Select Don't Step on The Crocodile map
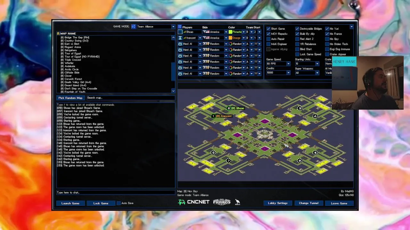 point(79,88)
